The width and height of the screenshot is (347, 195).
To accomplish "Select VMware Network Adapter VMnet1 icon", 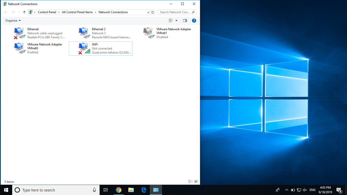I will [149, 33].
